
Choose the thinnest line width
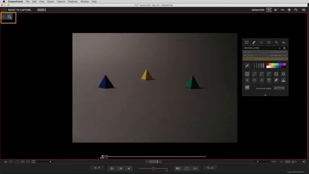coord(254,66)
